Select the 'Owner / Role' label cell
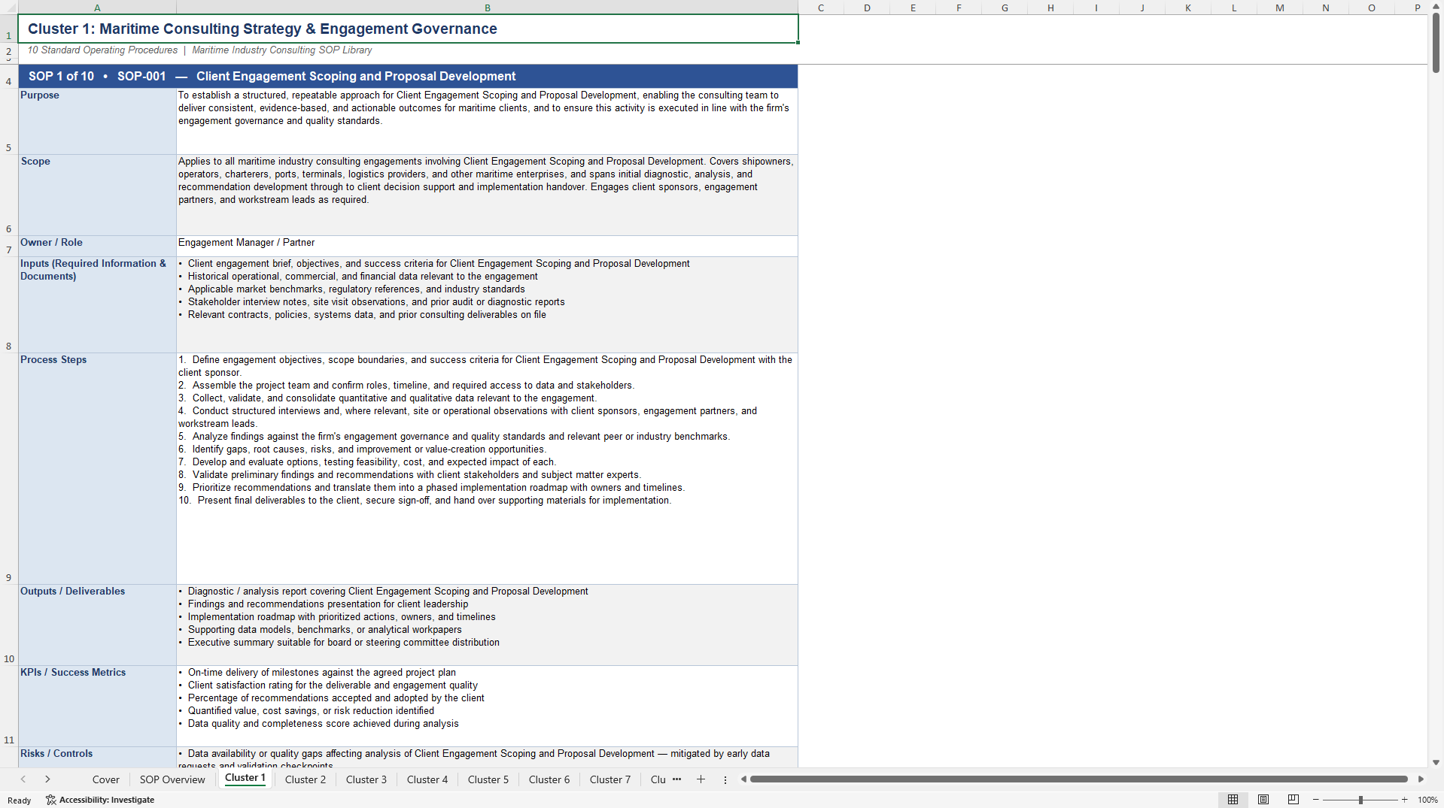 [x=97, y=247]
